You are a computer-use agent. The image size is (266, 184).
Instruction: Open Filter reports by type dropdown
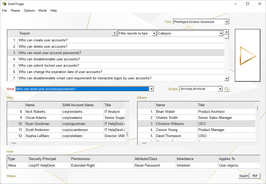tap(154, 33)
